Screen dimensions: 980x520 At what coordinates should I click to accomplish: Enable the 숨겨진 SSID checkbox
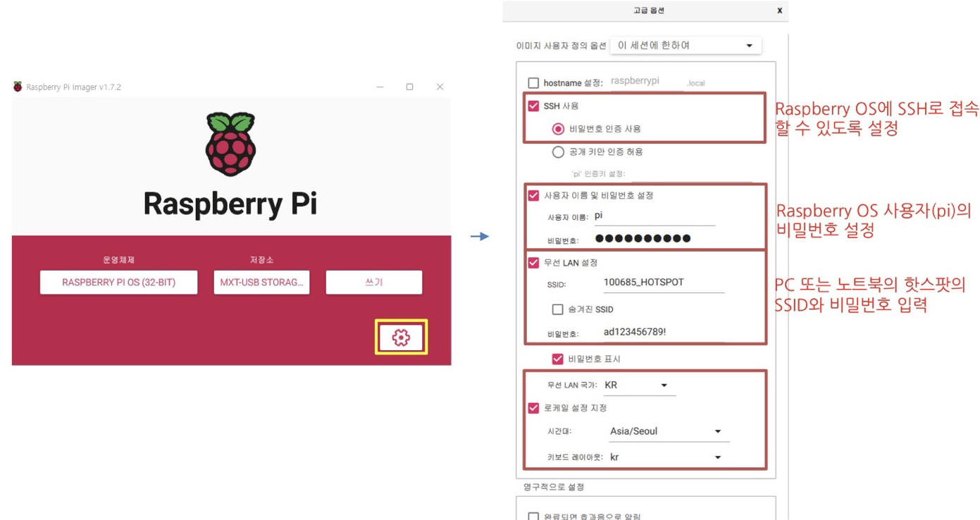(558, 309)
